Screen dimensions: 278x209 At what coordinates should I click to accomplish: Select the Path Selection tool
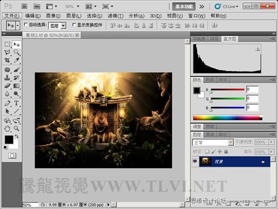point(7,111)
